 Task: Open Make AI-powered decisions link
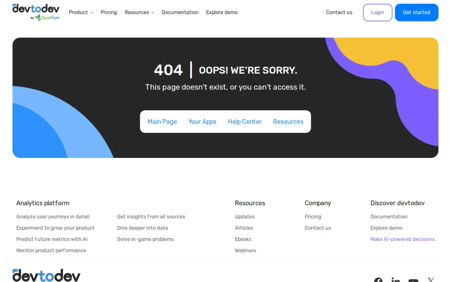[403, 239]
